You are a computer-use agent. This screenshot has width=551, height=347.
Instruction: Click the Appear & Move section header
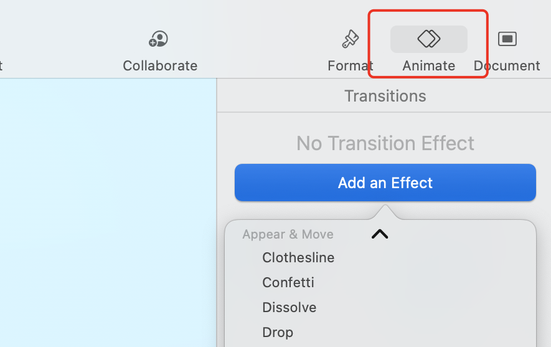(288, 234)
